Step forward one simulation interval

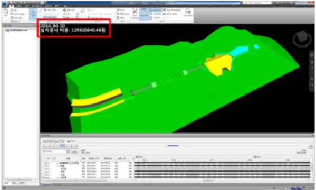(x=72, y=146)
